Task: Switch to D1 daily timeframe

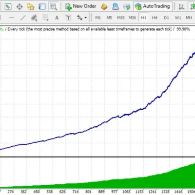Action: click(x=166, y=18)
